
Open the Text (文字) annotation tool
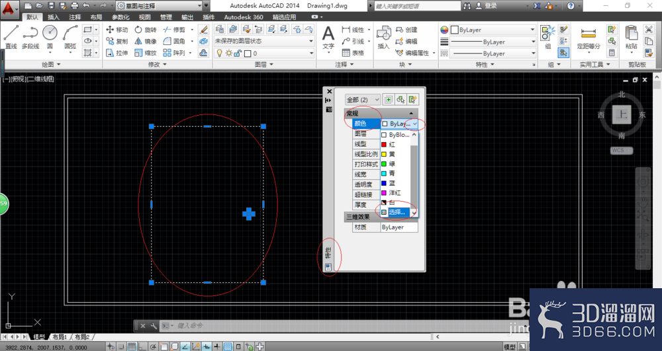(328, 37)
